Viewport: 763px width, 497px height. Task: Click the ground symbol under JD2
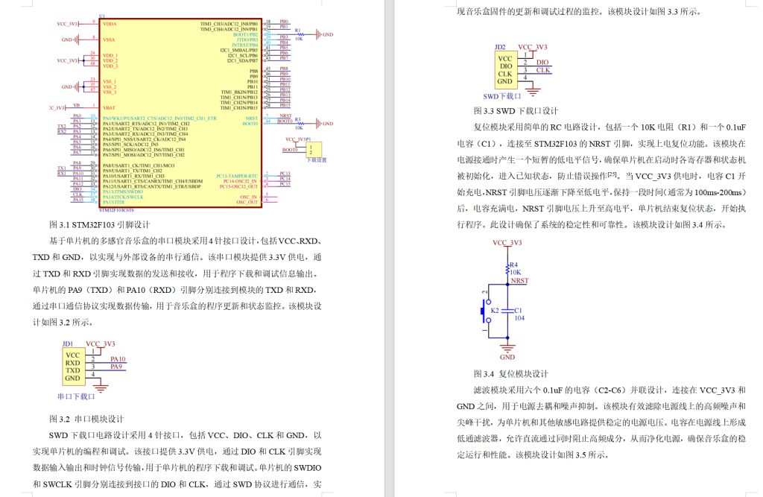tap(533, 91)
